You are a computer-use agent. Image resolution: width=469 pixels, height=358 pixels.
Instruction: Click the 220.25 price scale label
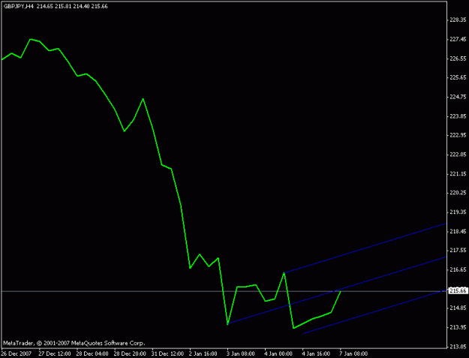[458, 193]
